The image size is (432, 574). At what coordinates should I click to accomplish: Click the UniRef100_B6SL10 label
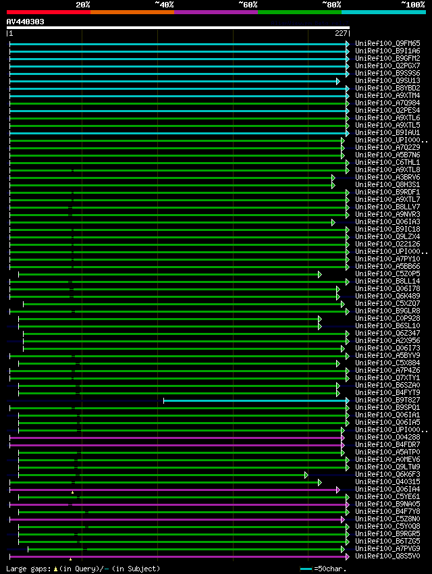[x=387, y=325]
